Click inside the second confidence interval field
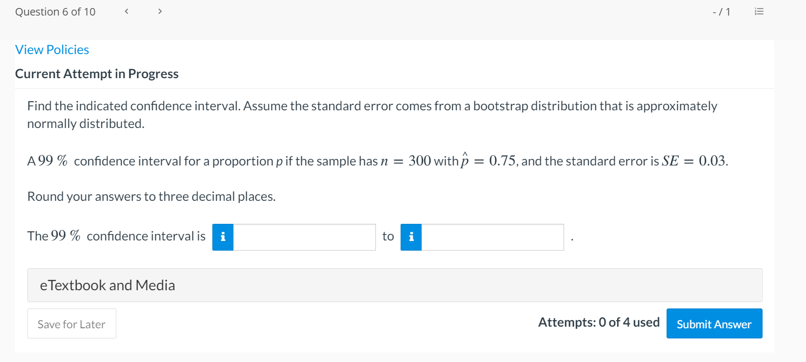 pos(492,237)
